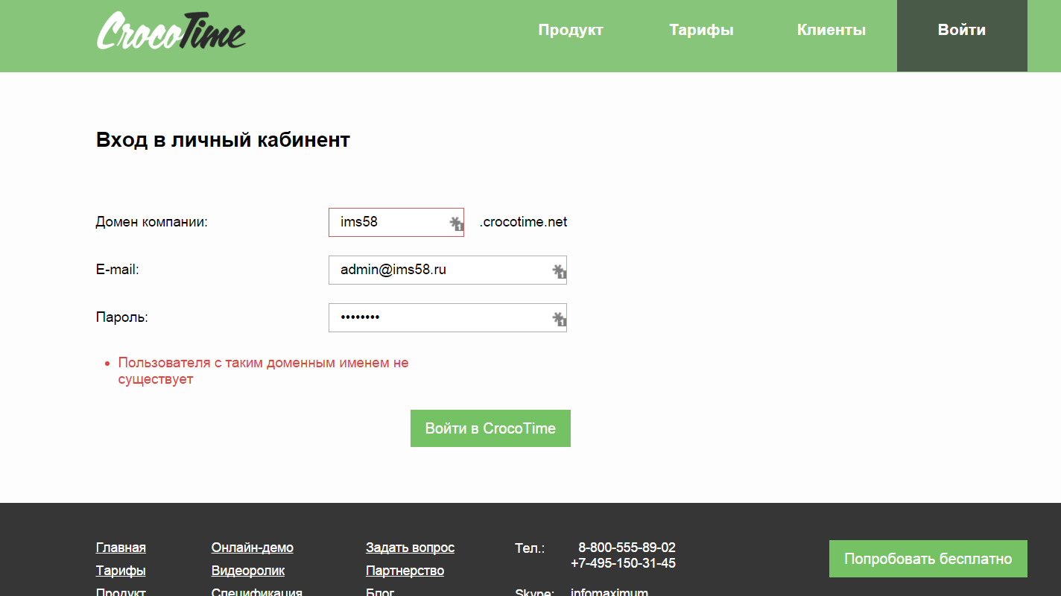1061x596 pixels.
Task: Click the heading Вход в личный кабинет
Action: point(223,139)
